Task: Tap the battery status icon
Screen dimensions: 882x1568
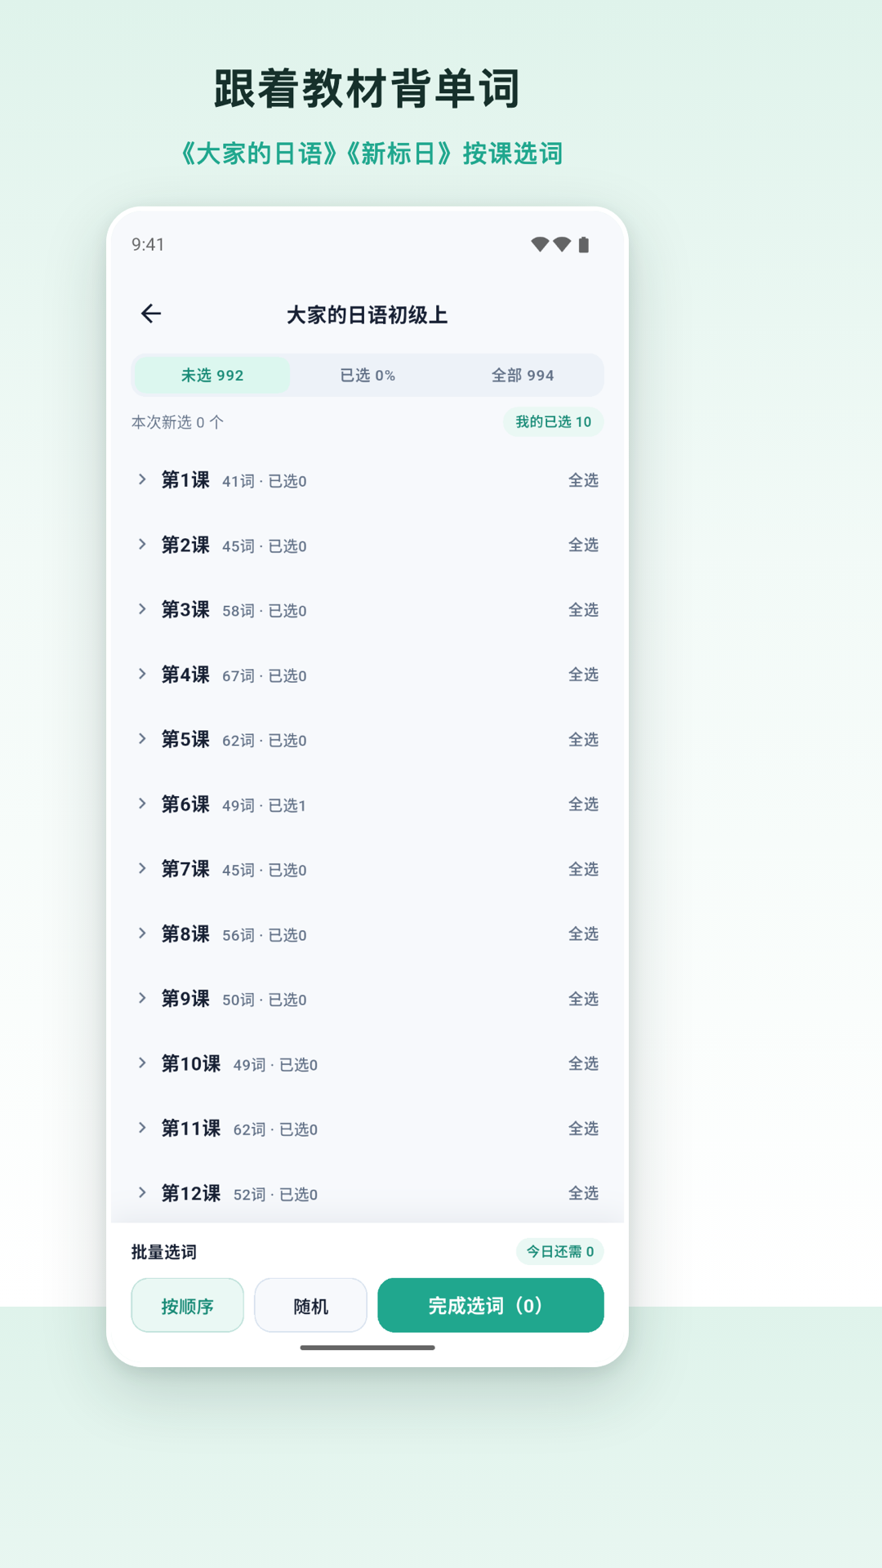Action: [583, 245]
